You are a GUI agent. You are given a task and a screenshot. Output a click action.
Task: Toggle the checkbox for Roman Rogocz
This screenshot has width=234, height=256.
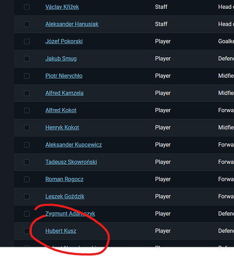click(x=27, y=179)
